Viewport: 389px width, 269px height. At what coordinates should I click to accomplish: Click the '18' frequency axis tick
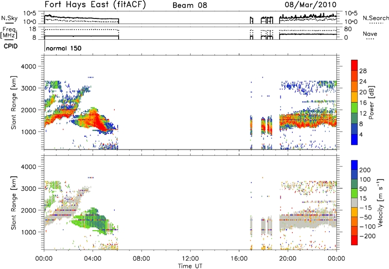pos(33,29)
